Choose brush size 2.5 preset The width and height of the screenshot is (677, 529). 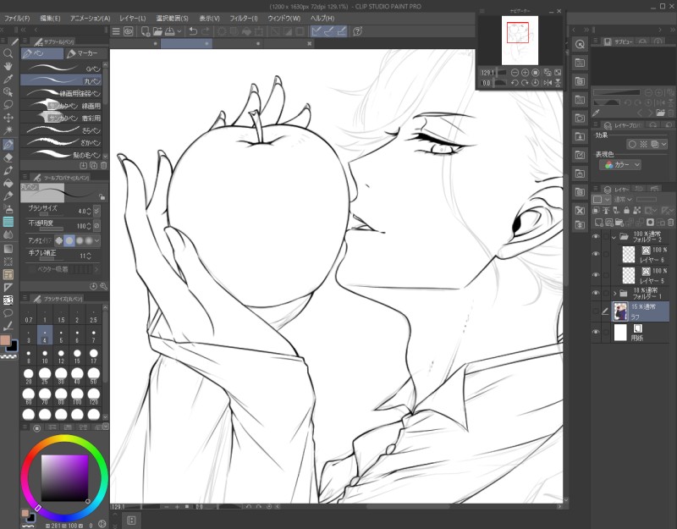94,315
